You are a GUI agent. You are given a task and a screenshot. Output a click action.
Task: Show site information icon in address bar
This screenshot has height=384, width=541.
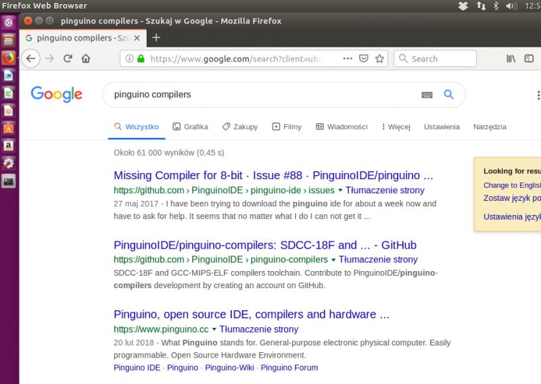(129, 59)
